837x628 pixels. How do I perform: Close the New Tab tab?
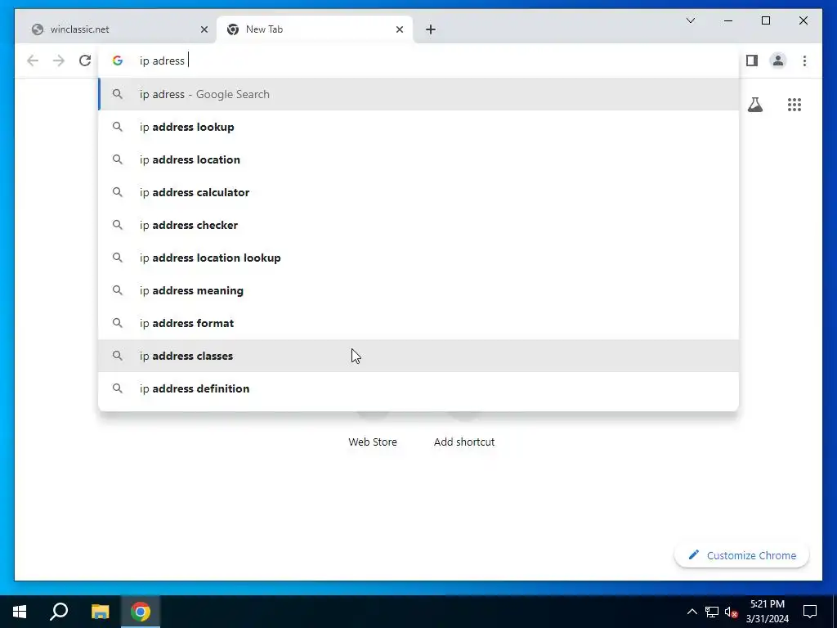coord(399,29)
